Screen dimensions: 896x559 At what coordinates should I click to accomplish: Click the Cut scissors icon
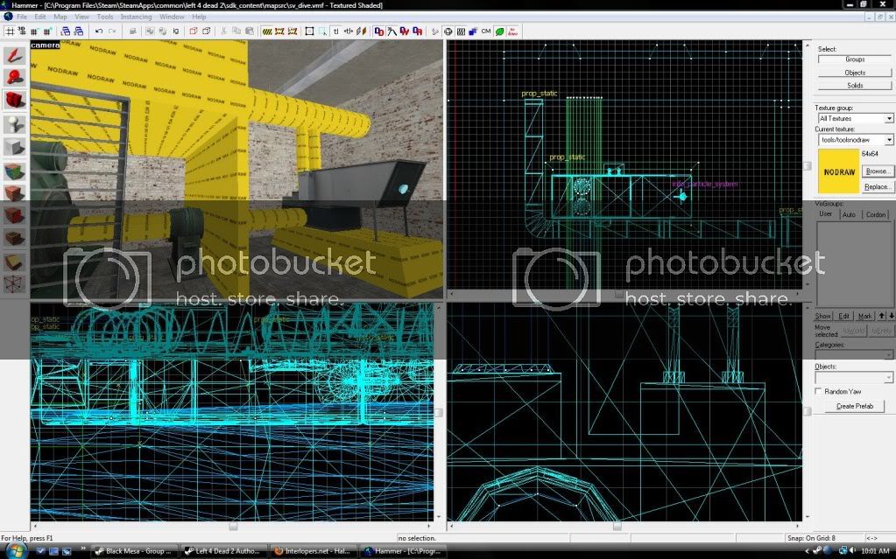223,31
